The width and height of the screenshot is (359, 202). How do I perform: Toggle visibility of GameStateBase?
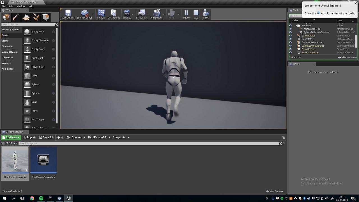[x=290, y=52]
